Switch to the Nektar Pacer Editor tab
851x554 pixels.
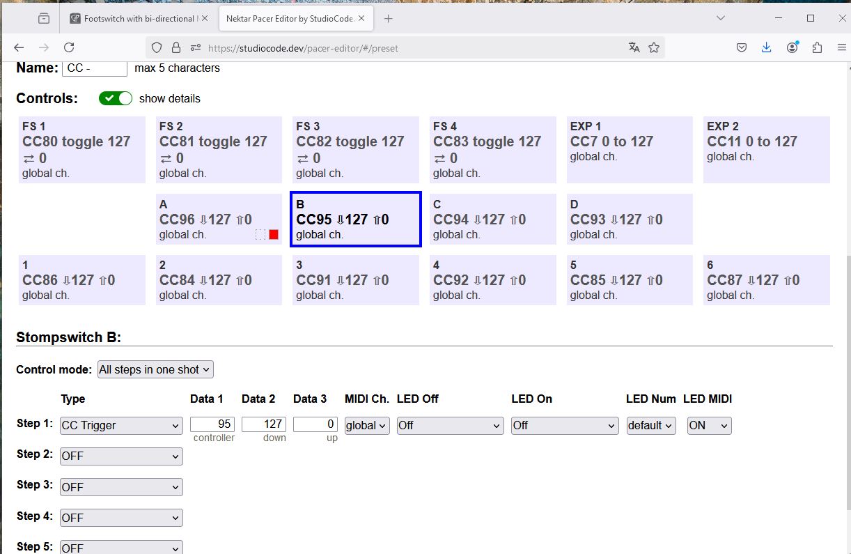coord(296,19)
